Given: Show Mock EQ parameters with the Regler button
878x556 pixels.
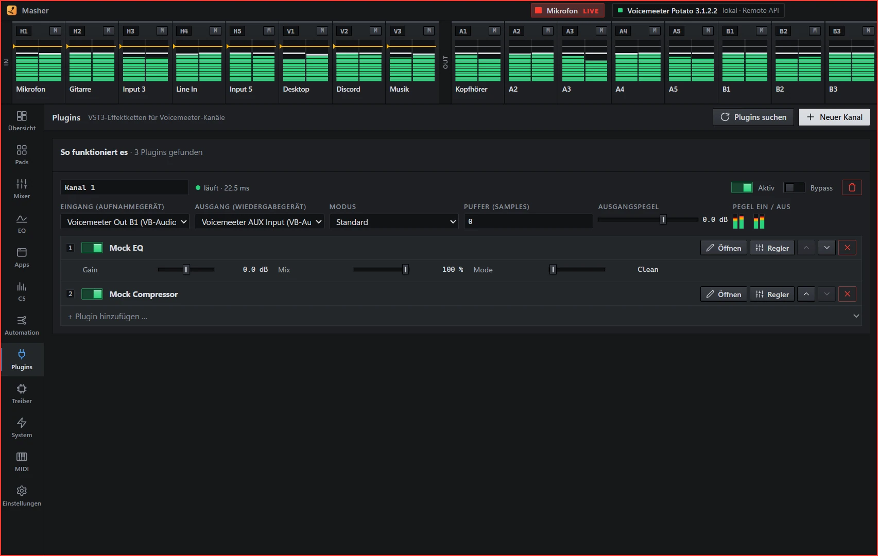Looking at the screenshot, I should 772,248.
